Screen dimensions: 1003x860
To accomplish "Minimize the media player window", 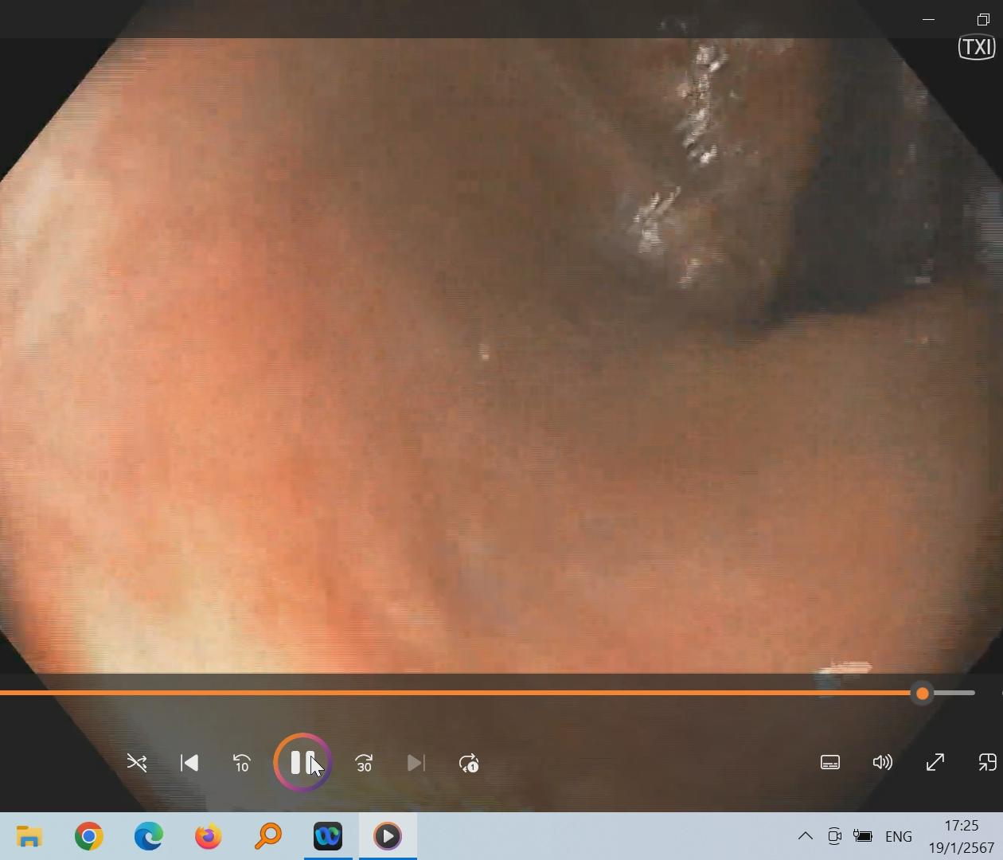I will click(x=928, y=19).
